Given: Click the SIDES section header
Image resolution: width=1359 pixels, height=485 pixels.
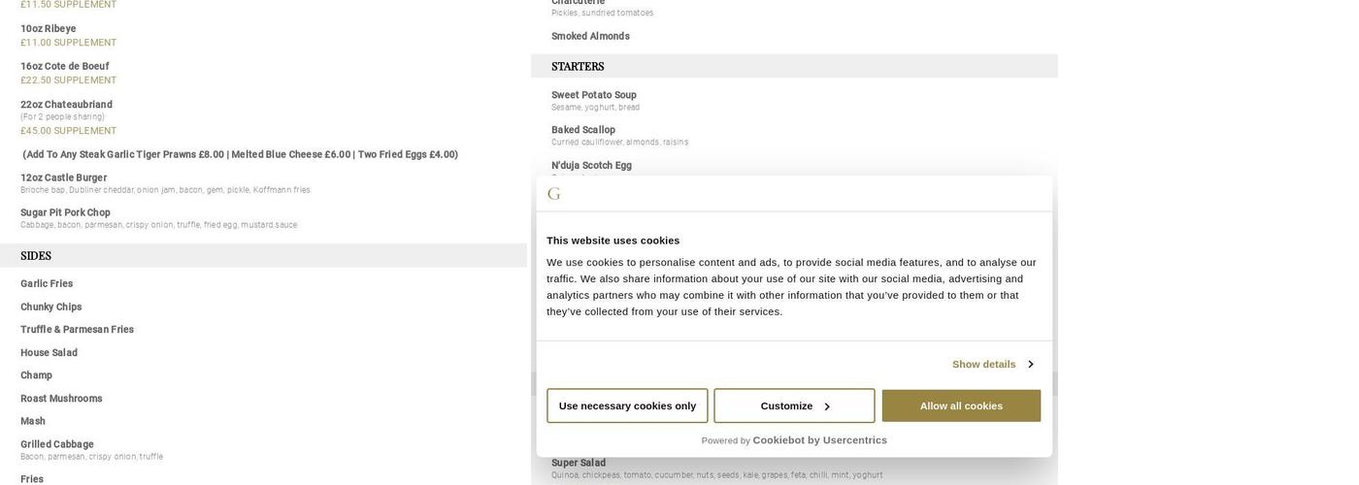Looking at the screenshot, I should [36, 256].
